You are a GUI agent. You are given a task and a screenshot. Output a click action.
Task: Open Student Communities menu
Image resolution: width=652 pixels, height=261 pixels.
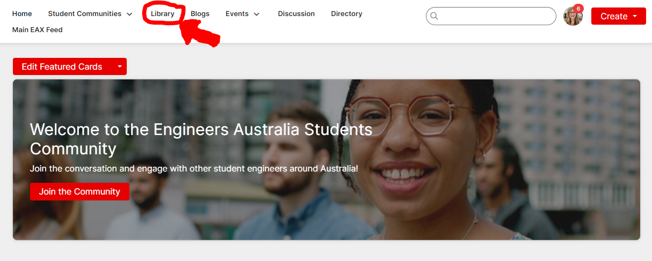click(x=84, y=14)
